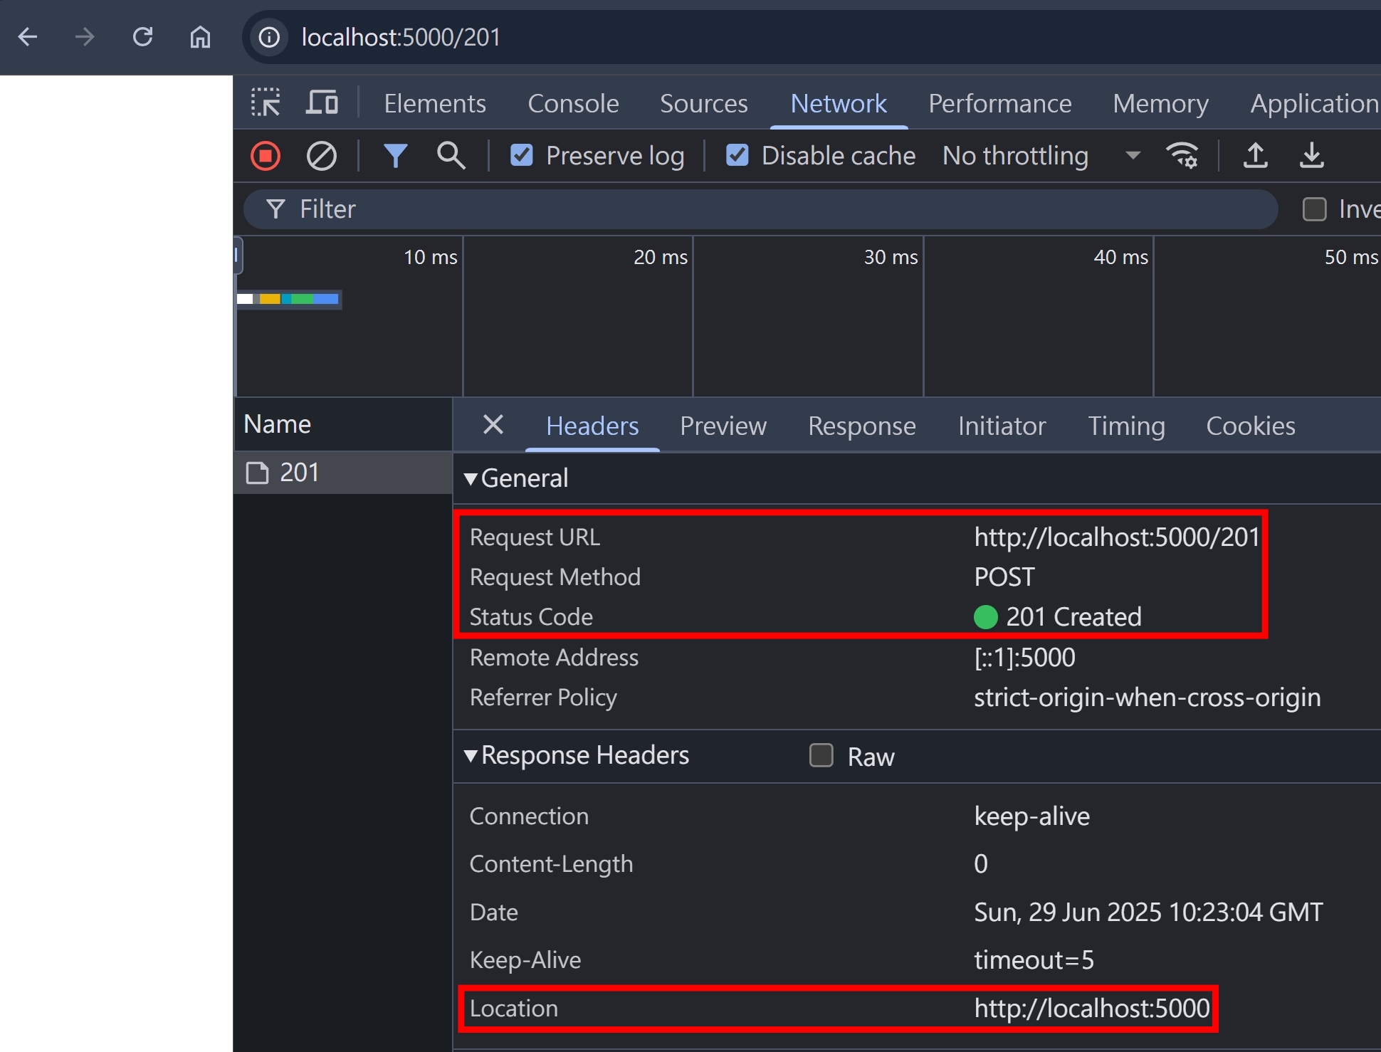This screenshot has height=1052, width=1381.
Task: Toggle the device toolbar icon
Action: 322,102
